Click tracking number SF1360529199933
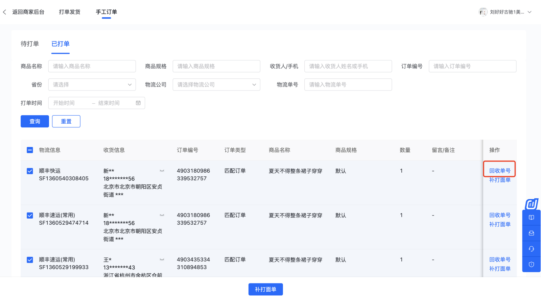The height and width of the screenshot is (297, 541). click(64, 267)
